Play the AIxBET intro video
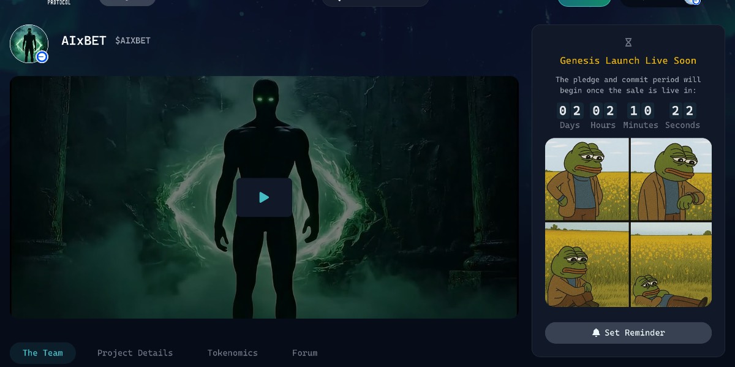 click(x=264, y=197)
